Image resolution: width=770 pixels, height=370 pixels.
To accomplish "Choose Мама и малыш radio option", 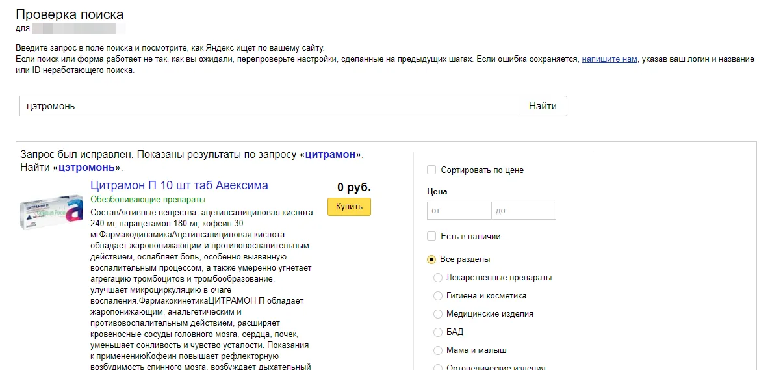I will [438, 350].
